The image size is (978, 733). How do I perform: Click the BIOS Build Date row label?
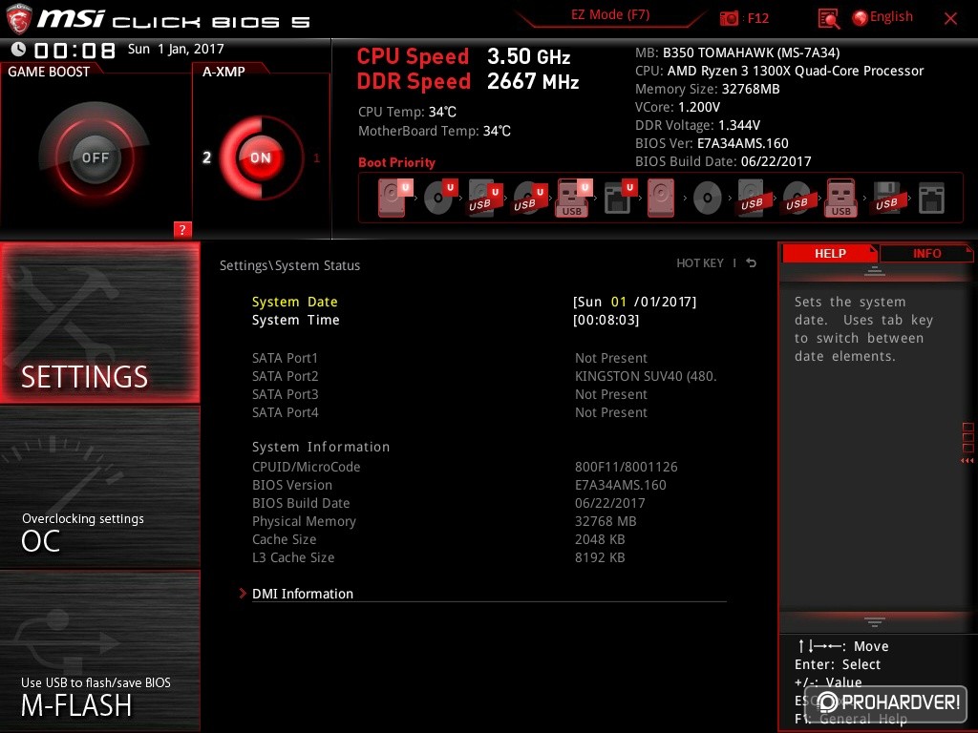click(x=301, y=503)
